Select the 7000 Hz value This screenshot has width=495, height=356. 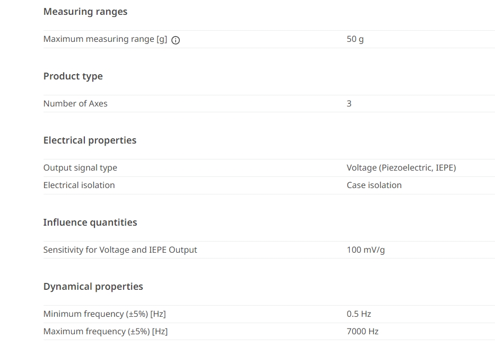pos(362,332)
